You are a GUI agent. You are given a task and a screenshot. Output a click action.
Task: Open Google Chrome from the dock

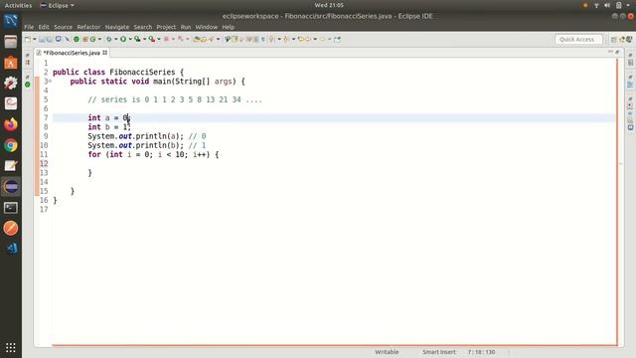[x=11, y=145]
